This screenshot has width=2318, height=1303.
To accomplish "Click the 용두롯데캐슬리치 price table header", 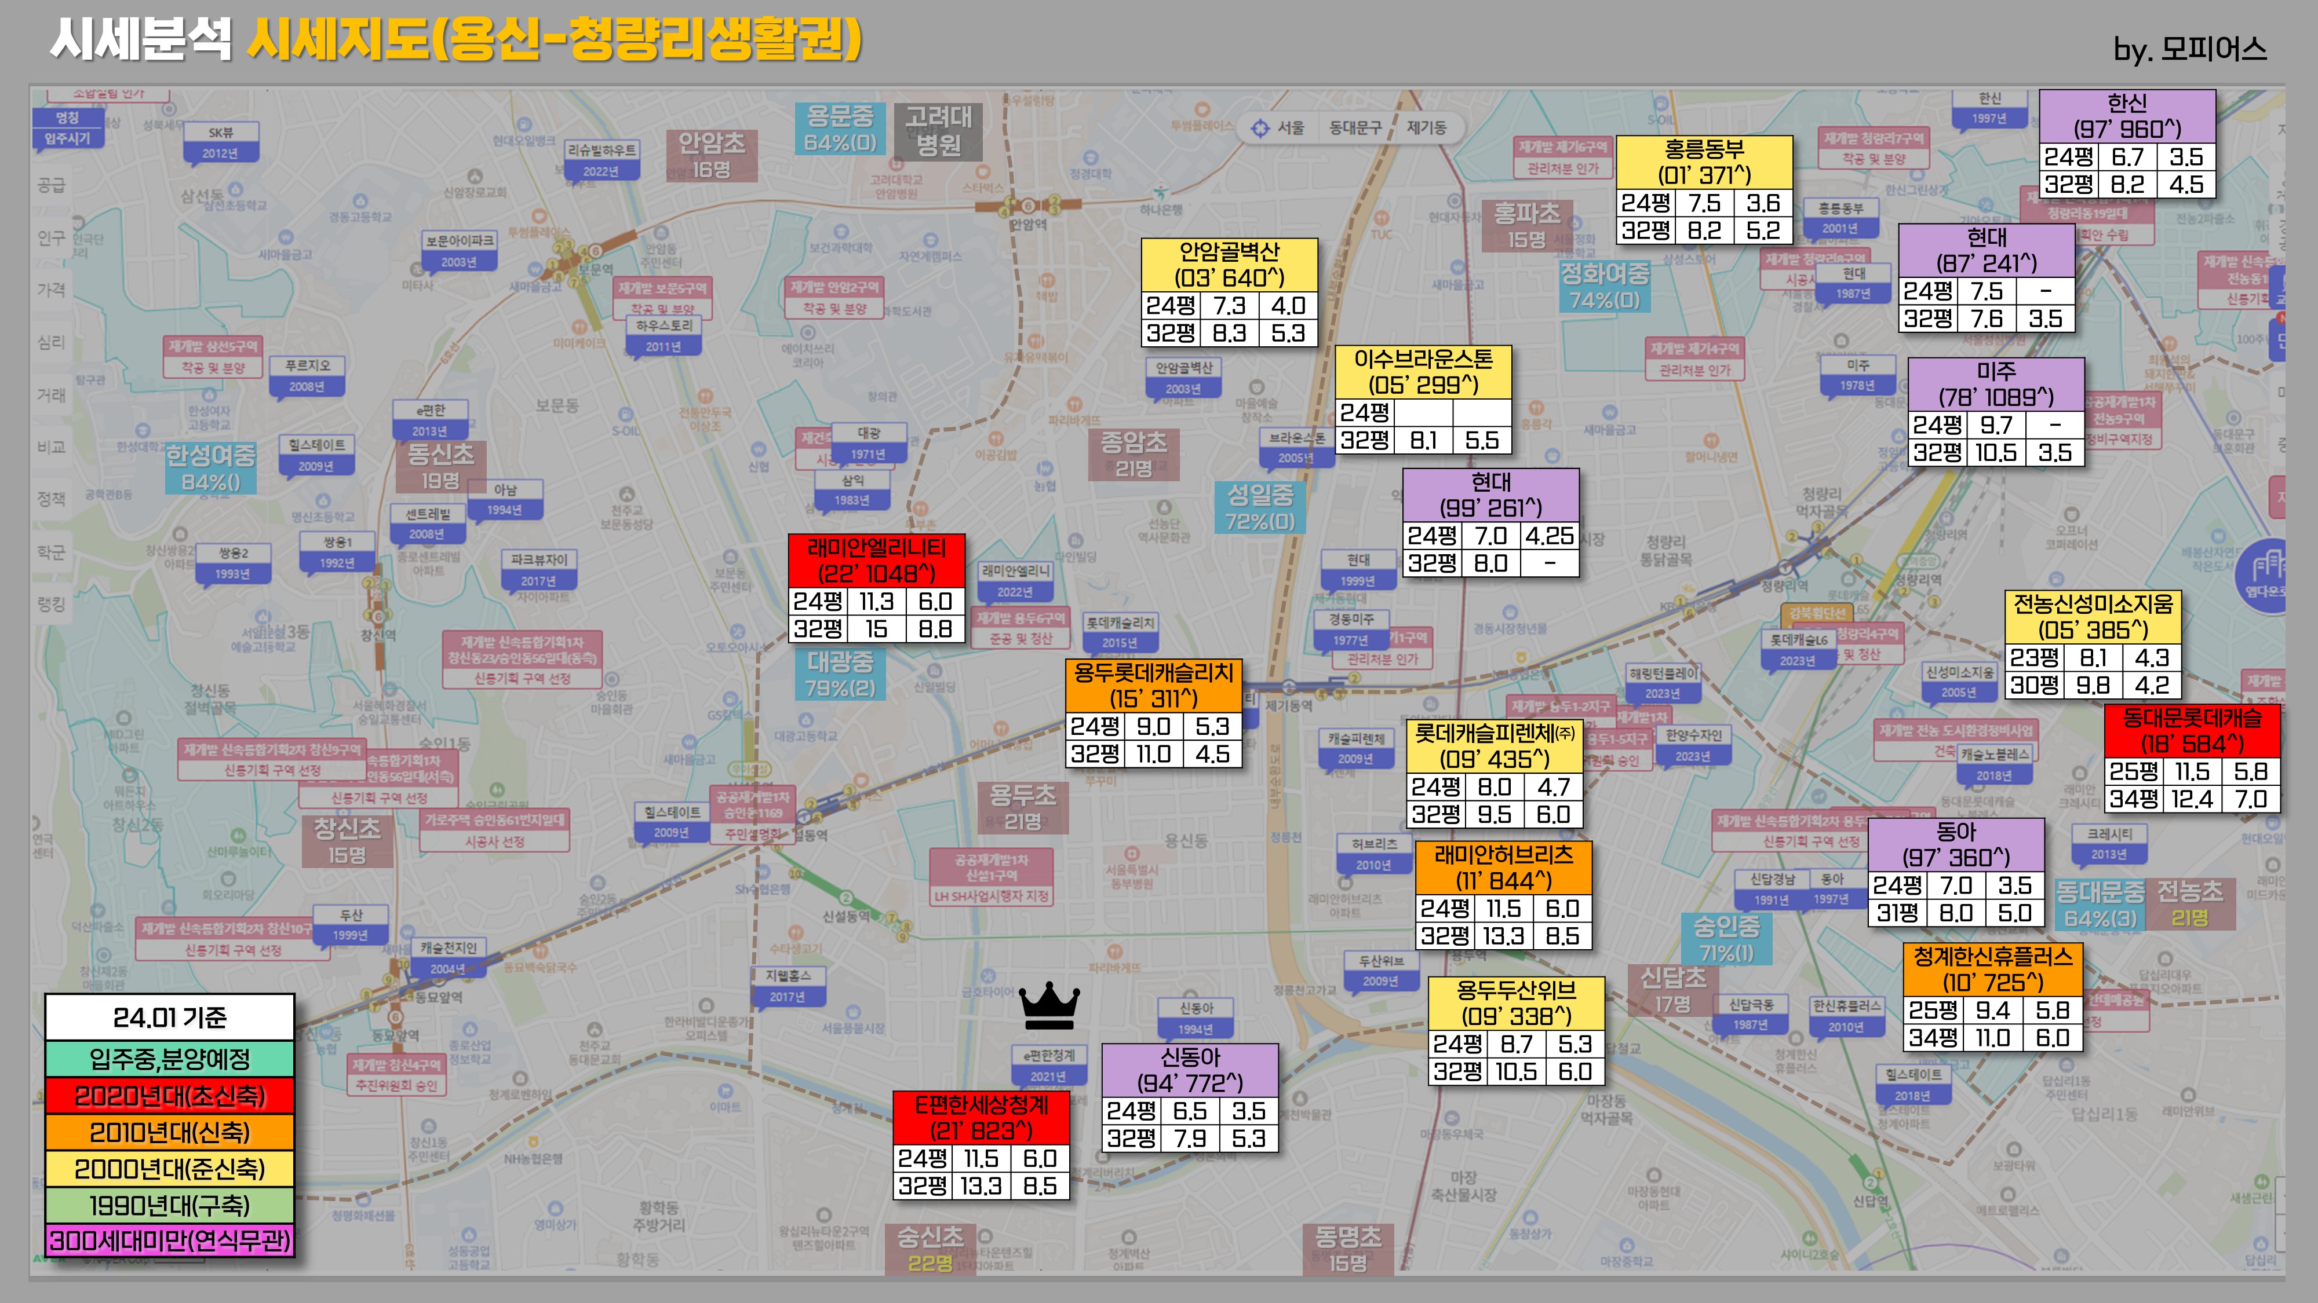I will (x=1153, y=685).
